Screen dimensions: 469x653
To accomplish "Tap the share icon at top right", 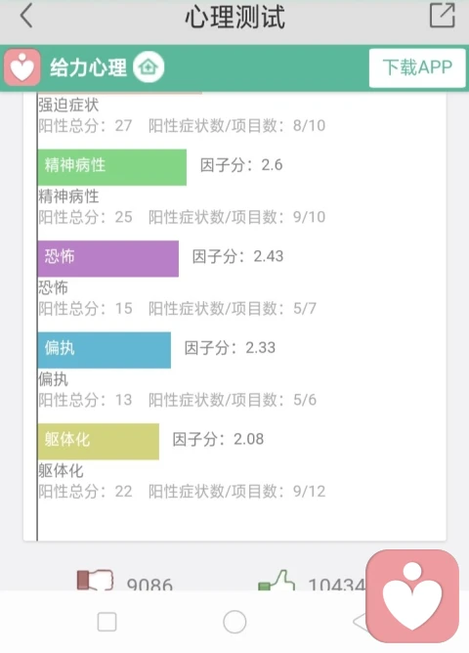I will (442, 16).
